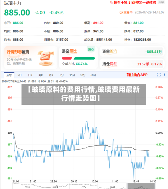Click the 偏空 bearish tag
Image resolution: width=168 pixels, height=189 pixels.
[x=91, y=50]
